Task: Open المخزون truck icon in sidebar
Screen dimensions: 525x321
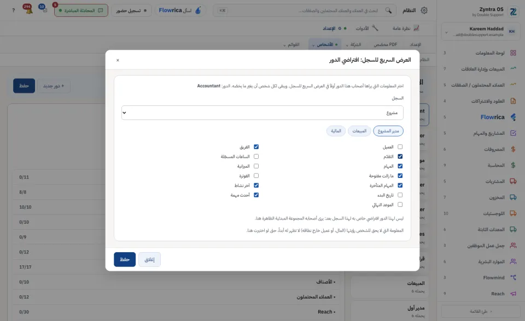Action: 513,197
